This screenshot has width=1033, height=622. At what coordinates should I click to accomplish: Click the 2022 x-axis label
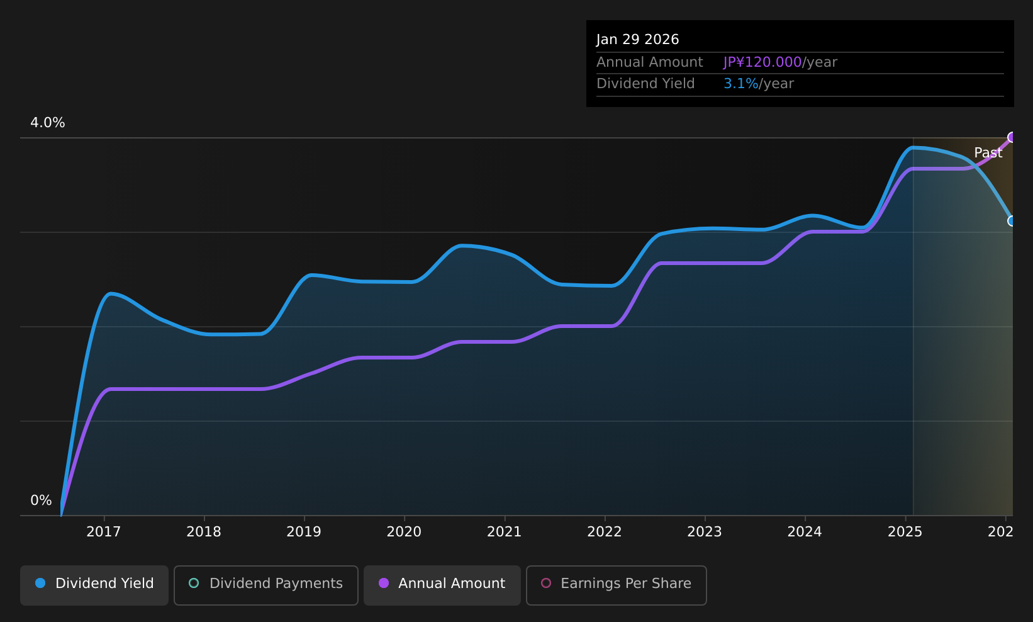[x=605, y=532]
